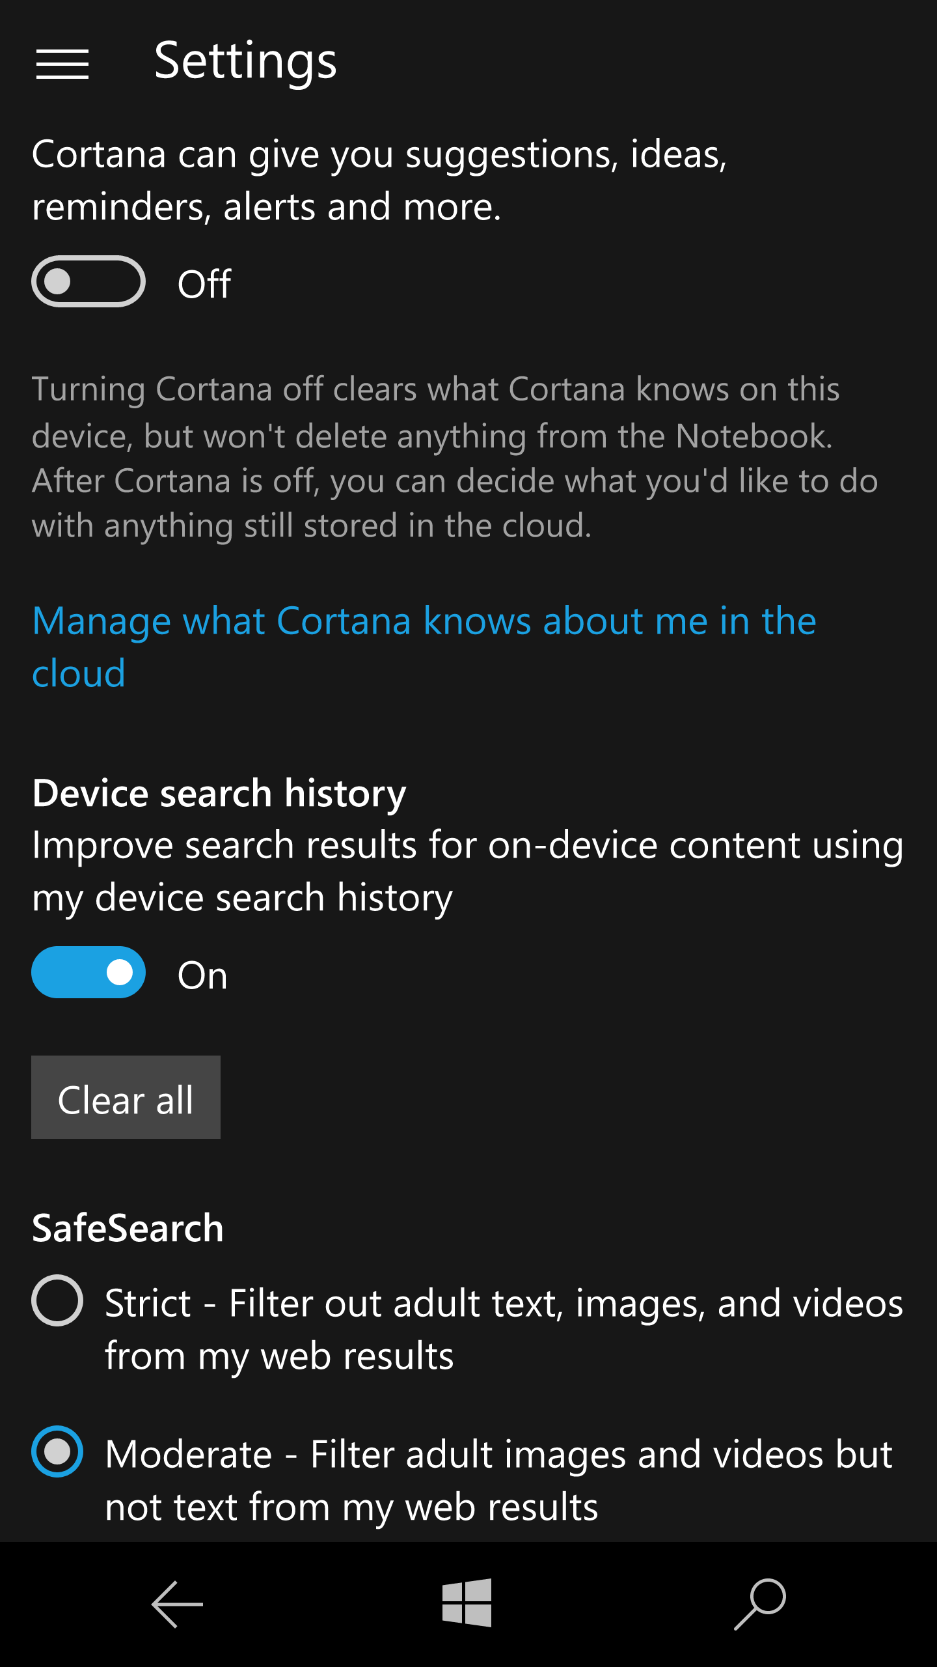This screenshot has height=1667, width=937.
Task: Click the SafeSearch section heading
Action: (x=128, y=1228)
